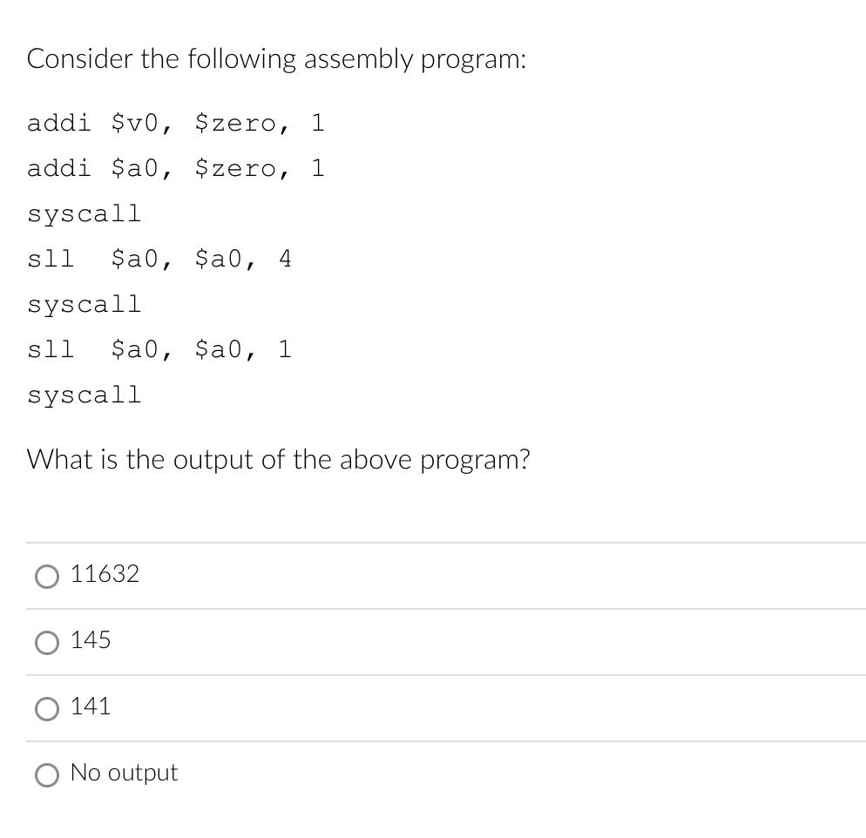Click the first syscall instruction line
The width and height of the screenshot is (866, 838).
pos(84,213)
